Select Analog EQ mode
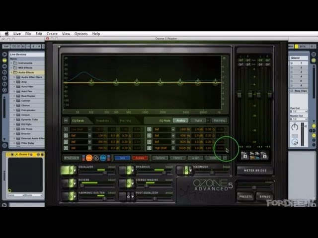Viewport: 318px width, 238px height. [x=180, y=120]
